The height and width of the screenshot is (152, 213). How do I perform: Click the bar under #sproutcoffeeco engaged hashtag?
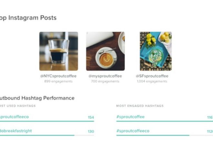165,135
